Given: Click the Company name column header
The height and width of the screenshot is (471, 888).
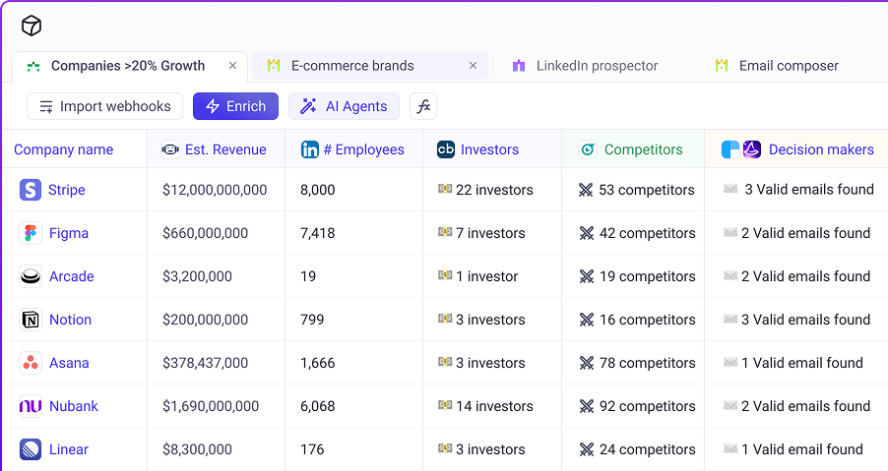Looking at the screenshot, I should [x=76, y=149].
